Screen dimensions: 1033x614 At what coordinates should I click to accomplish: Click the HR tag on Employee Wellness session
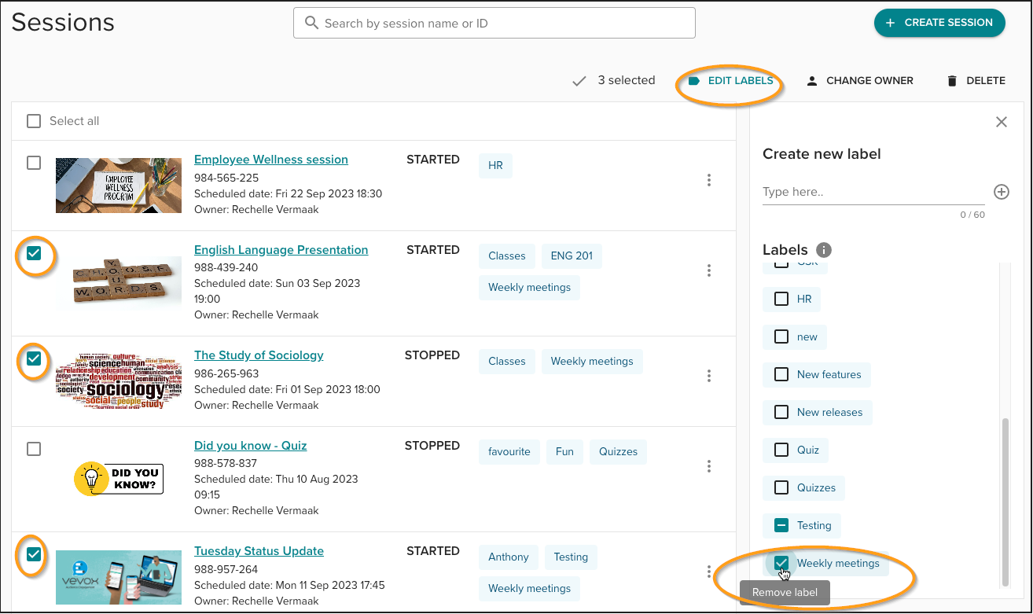pos(495,167)
